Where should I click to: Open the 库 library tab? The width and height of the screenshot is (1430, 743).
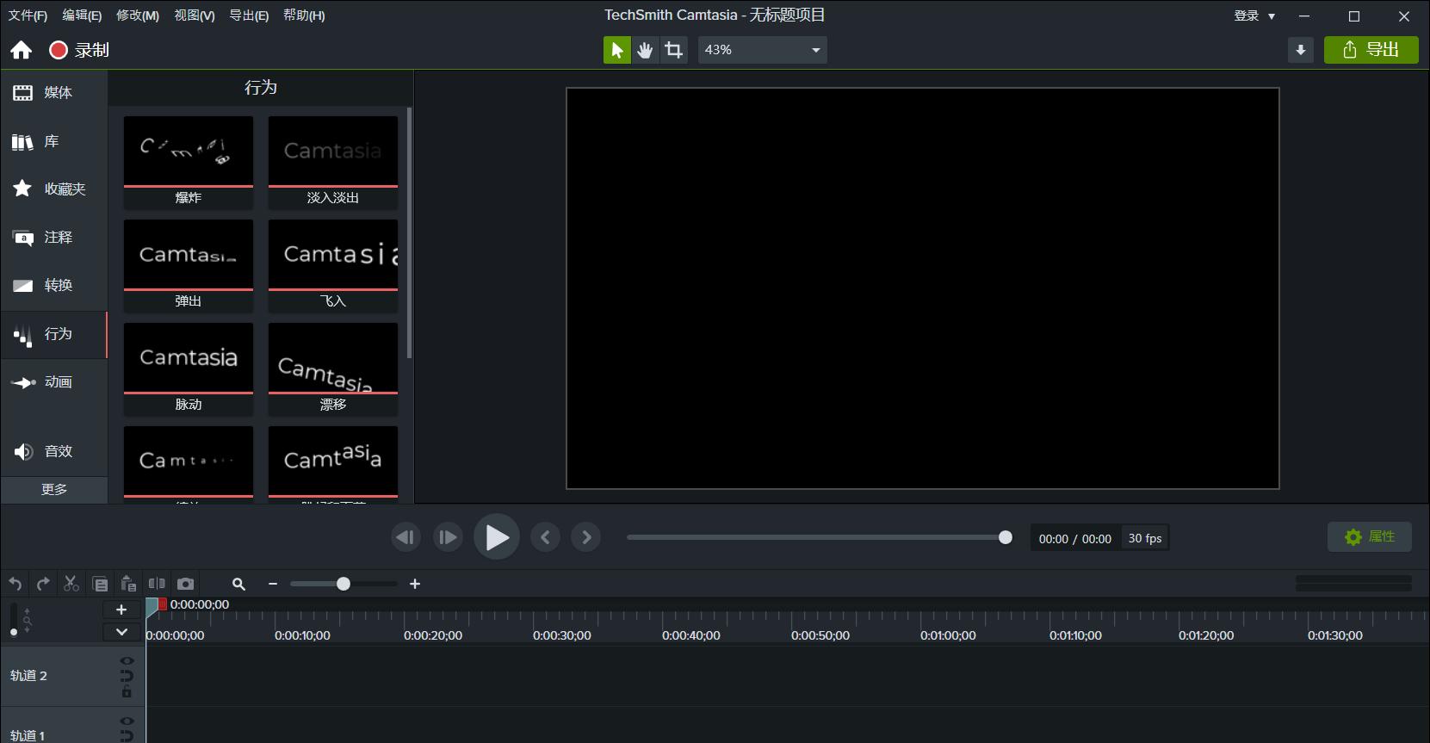pyautogui.click(x=54, y=141)
